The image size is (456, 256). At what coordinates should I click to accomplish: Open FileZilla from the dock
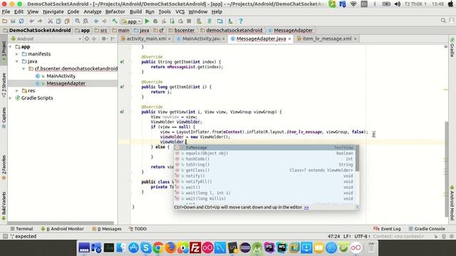pyautogui.click(x=195, y=248)
